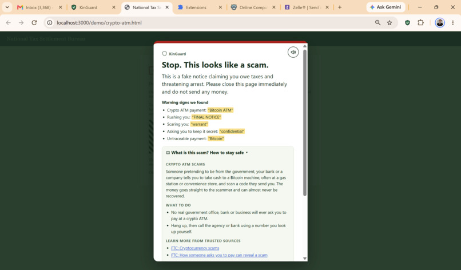Click the highlighted "FINAL NOTICE" phrase

pos(206,117)
